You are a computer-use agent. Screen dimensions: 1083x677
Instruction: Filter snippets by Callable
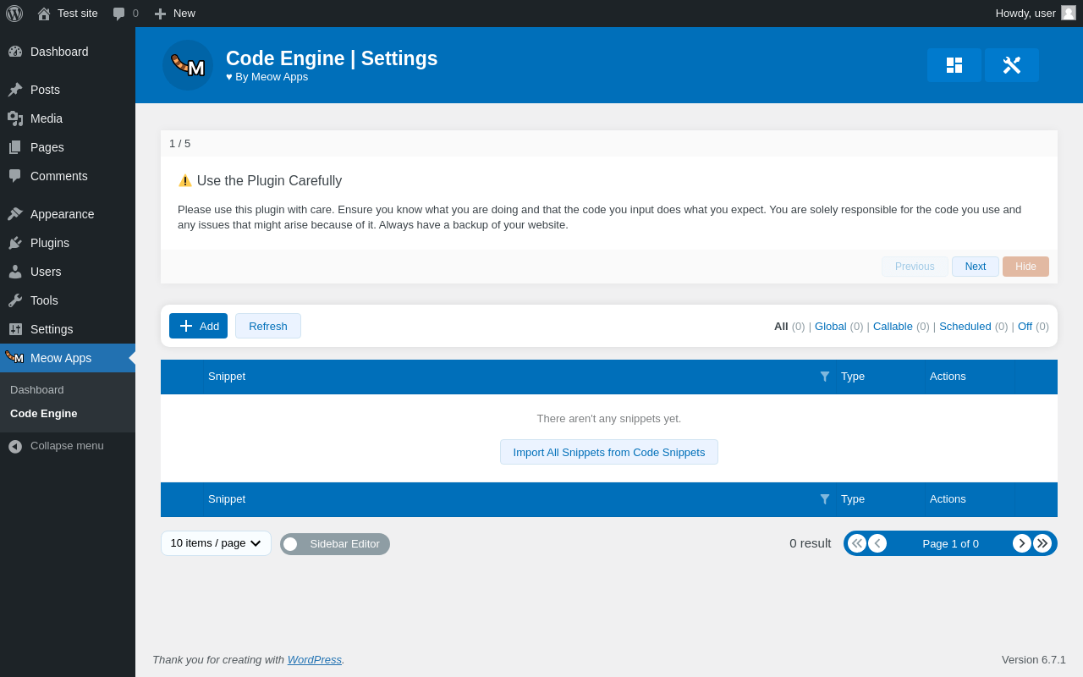893,327
